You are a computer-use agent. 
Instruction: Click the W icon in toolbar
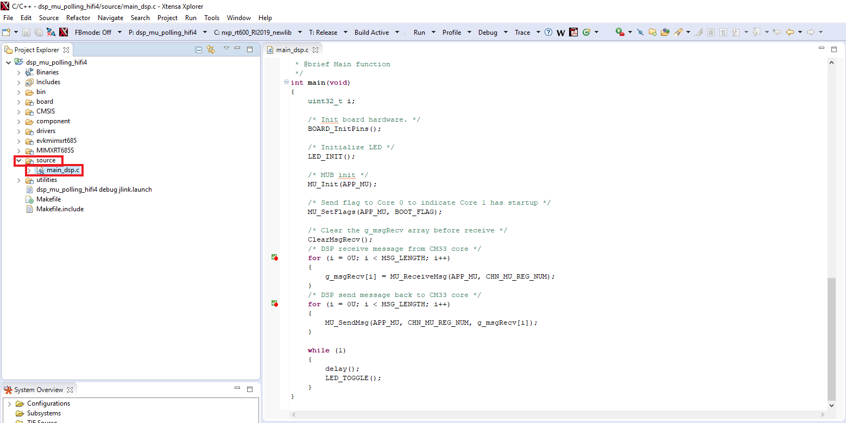[x=561, y=33]
